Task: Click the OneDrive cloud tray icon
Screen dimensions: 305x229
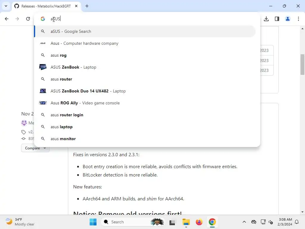Action: [254, 222]
